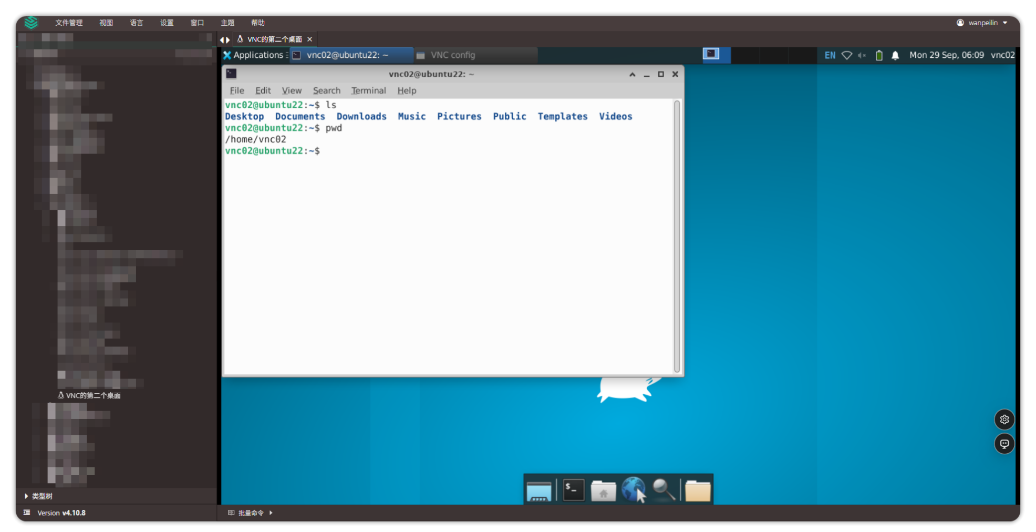Open the chat bubble floating button
Screen dimensions: 1036x532
1004,444
